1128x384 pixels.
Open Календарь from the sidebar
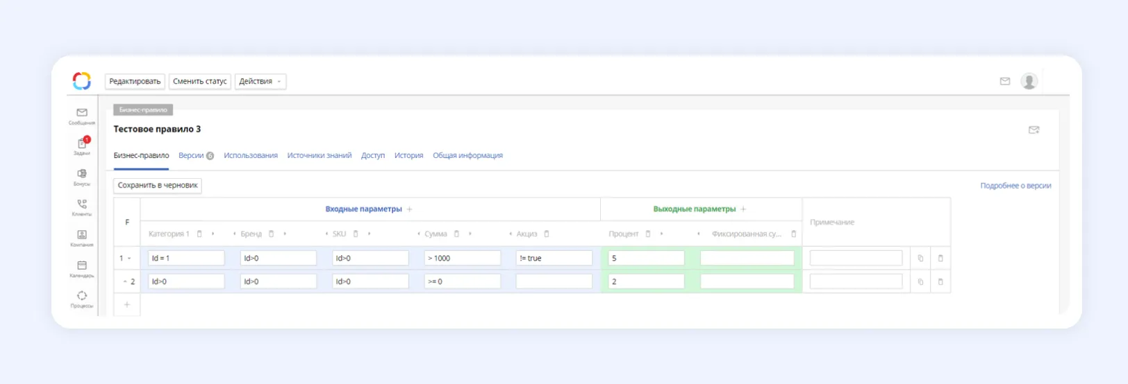tap(82, 268)
